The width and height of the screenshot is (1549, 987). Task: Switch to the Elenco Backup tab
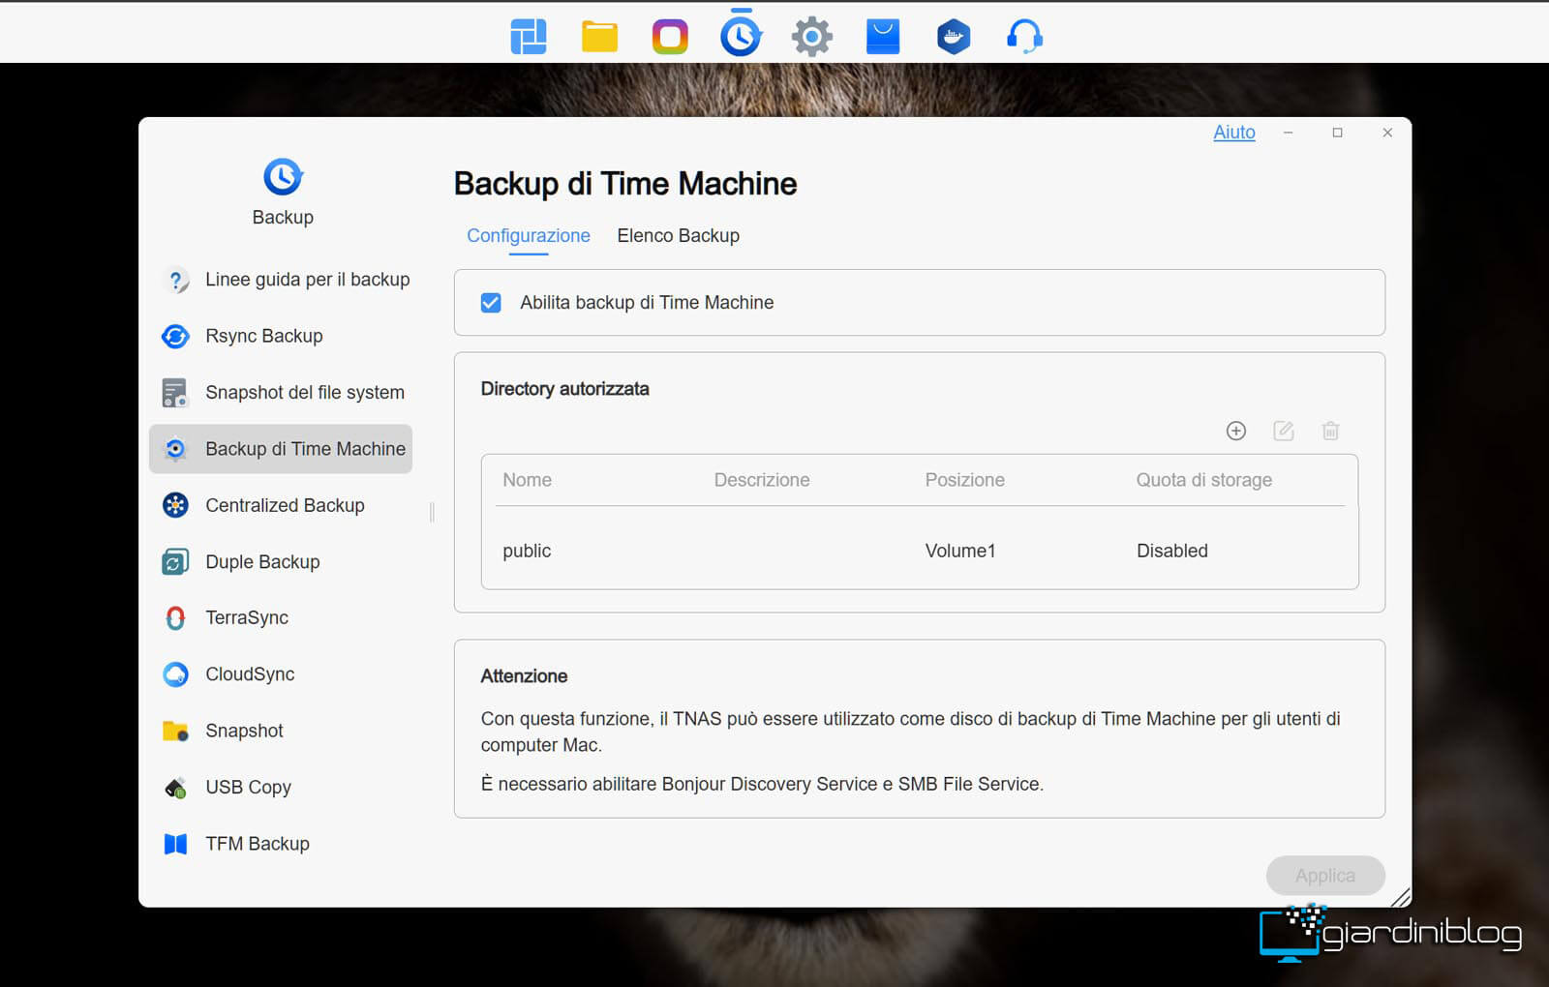679,235
